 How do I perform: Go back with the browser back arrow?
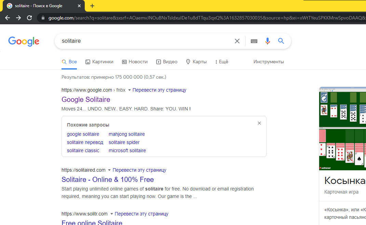pyautogui.click(x=8, y=18)
